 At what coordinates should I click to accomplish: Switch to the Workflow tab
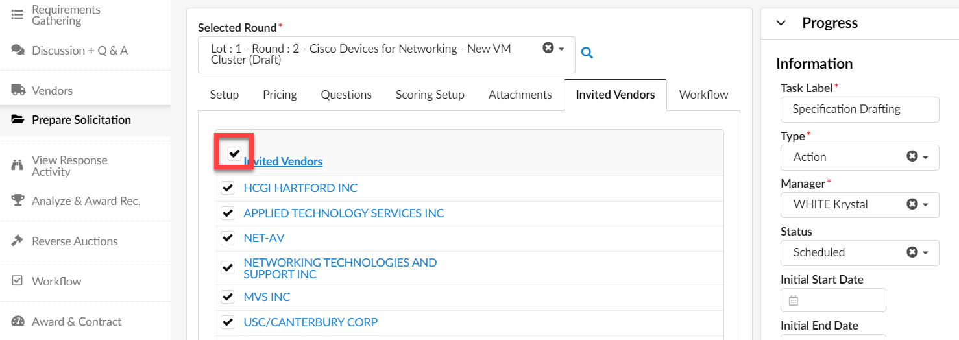coord(704,94)
